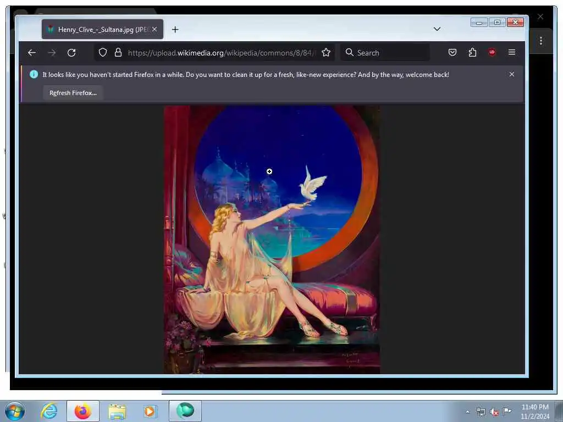Open Windows Media Player from the taskbar

tap(150, 411)
